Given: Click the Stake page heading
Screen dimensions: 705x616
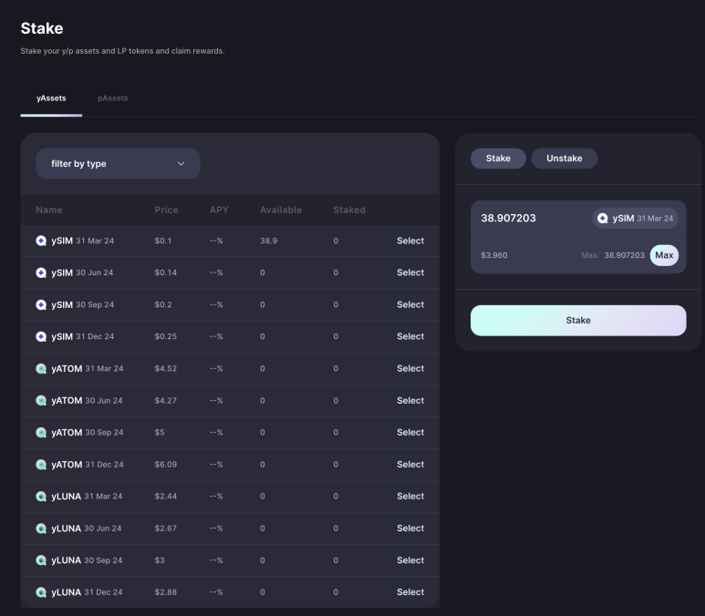Looking at the screenshot, I should point(42,28).
